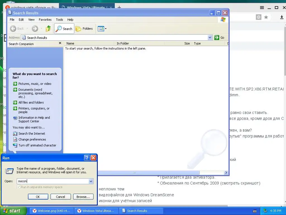
Task: Open Forward button history dropdown arrow
Action: (41, 29)
